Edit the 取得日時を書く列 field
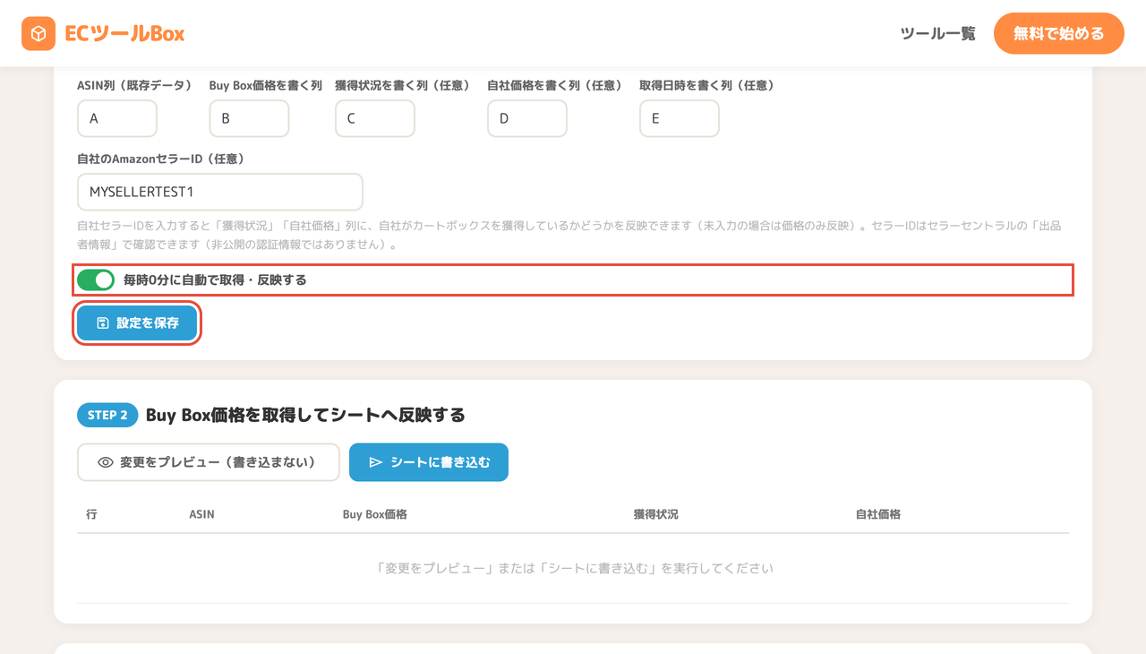Screen dimensions: 1146x654 click(x=680, y=118)
